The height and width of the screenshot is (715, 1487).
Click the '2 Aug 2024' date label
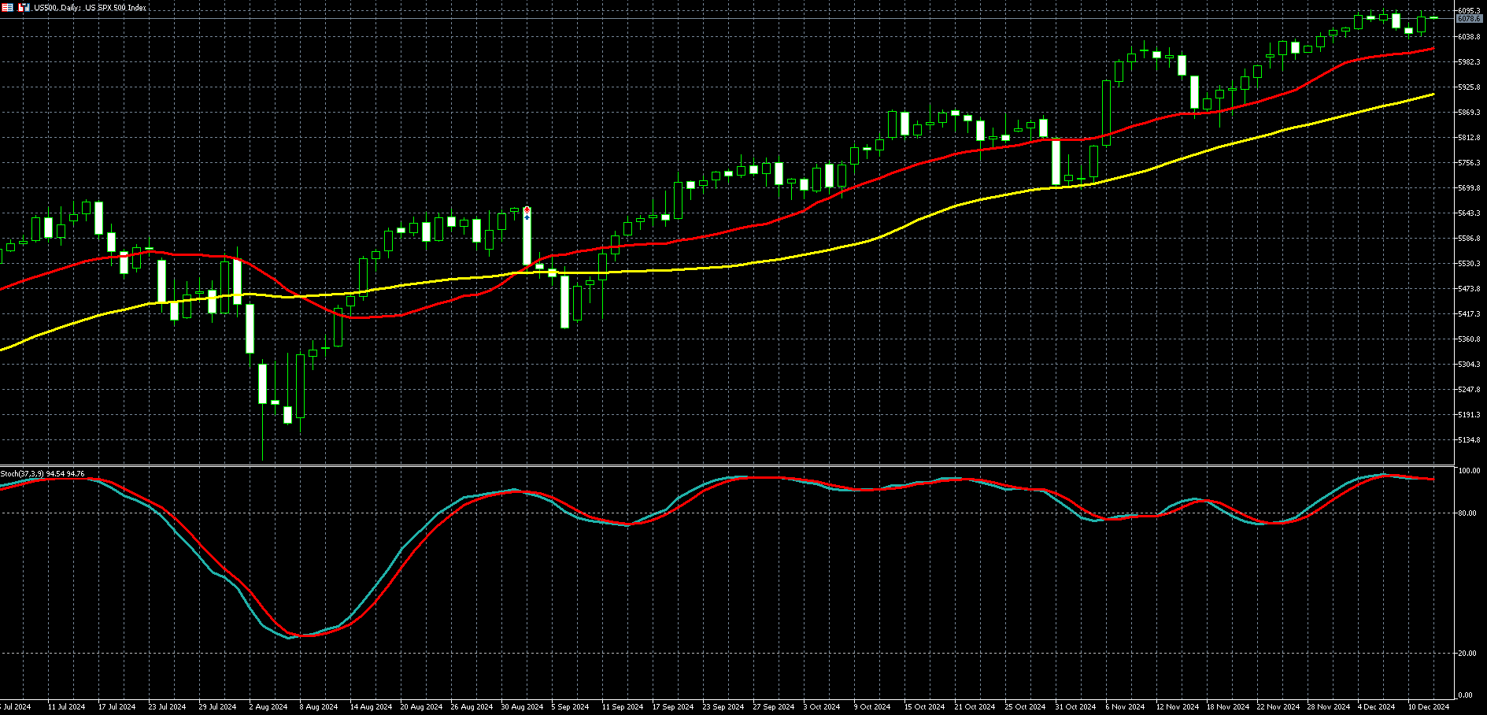click(x=268, y=707)
